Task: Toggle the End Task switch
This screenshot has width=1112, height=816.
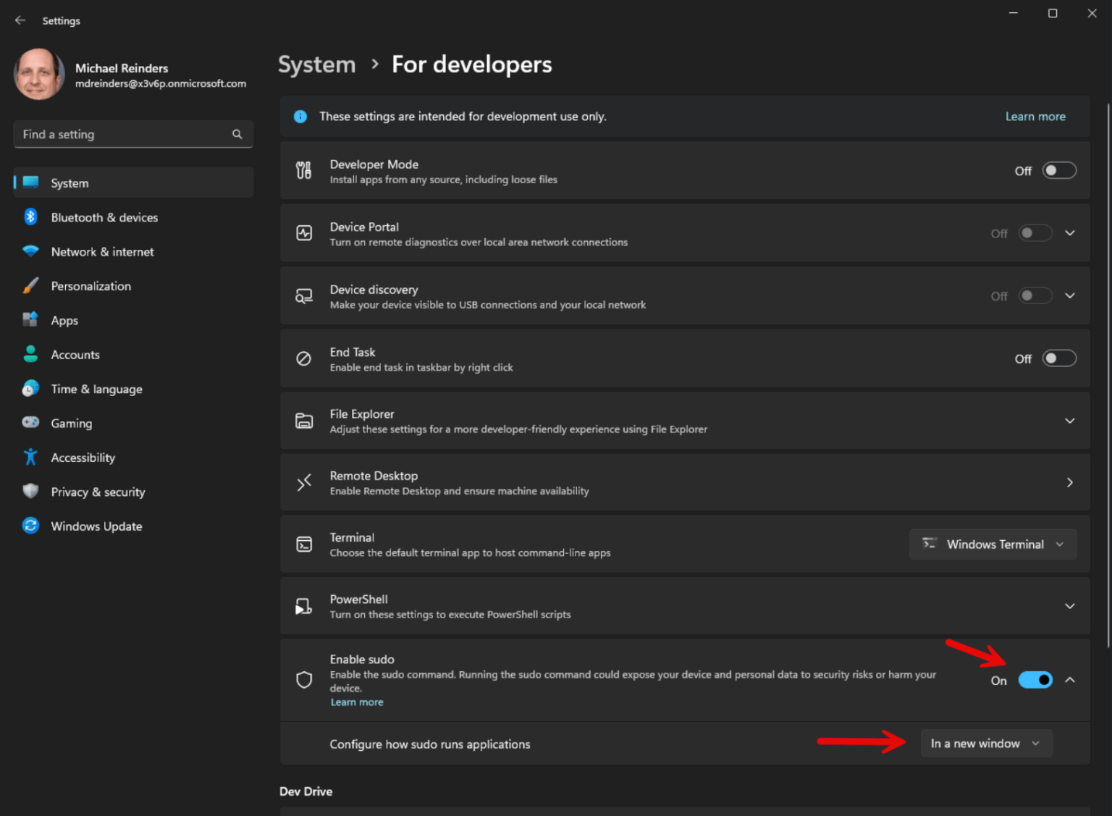Action: (1058, 358)
